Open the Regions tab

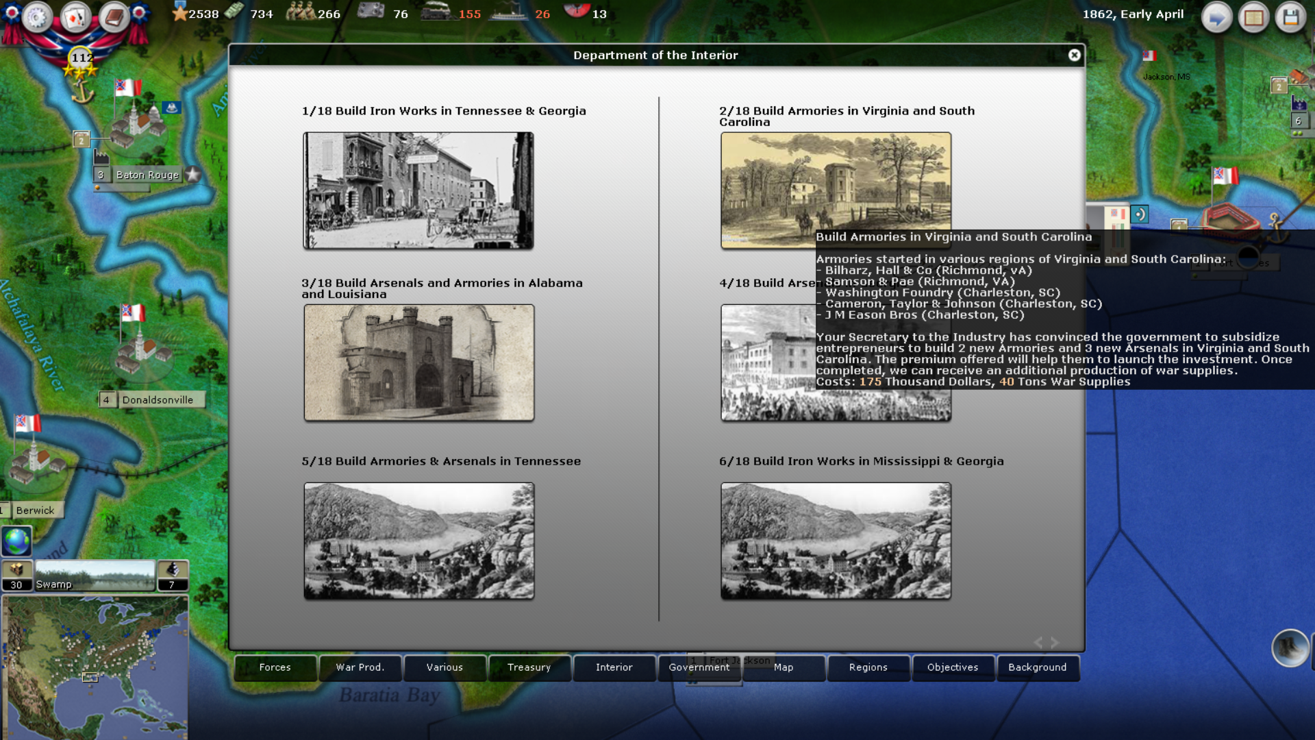point(868,667)
